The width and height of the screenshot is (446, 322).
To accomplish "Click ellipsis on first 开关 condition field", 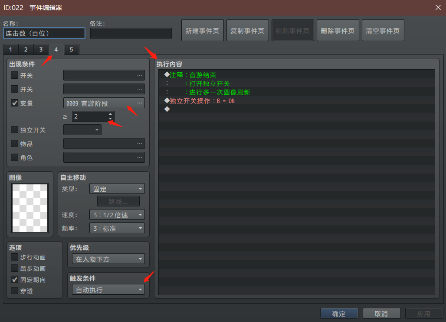I will (139, 75).
